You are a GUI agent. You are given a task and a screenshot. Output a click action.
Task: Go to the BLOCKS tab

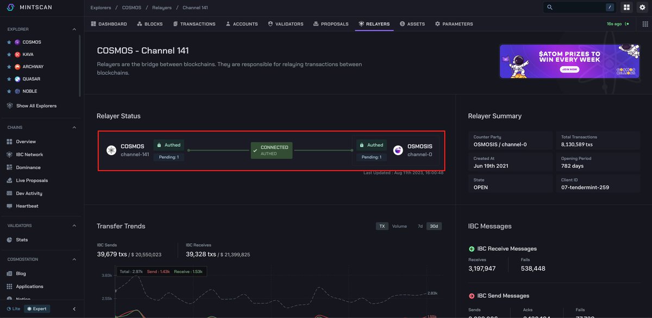150,24
